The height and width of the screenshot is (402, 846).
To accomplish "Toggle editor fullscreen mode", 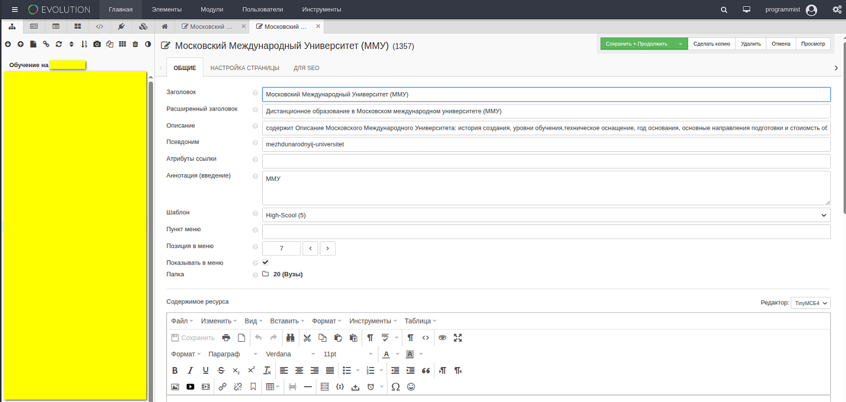I will tap(458, 338).
